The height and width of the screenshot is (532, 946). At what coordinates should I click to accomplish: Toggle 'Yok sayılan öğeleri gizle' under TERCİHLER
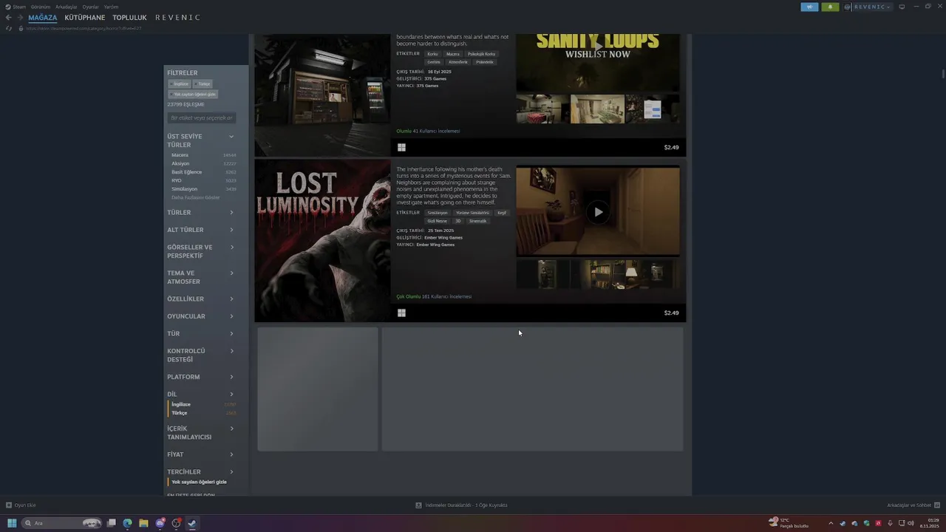[199, 482]
